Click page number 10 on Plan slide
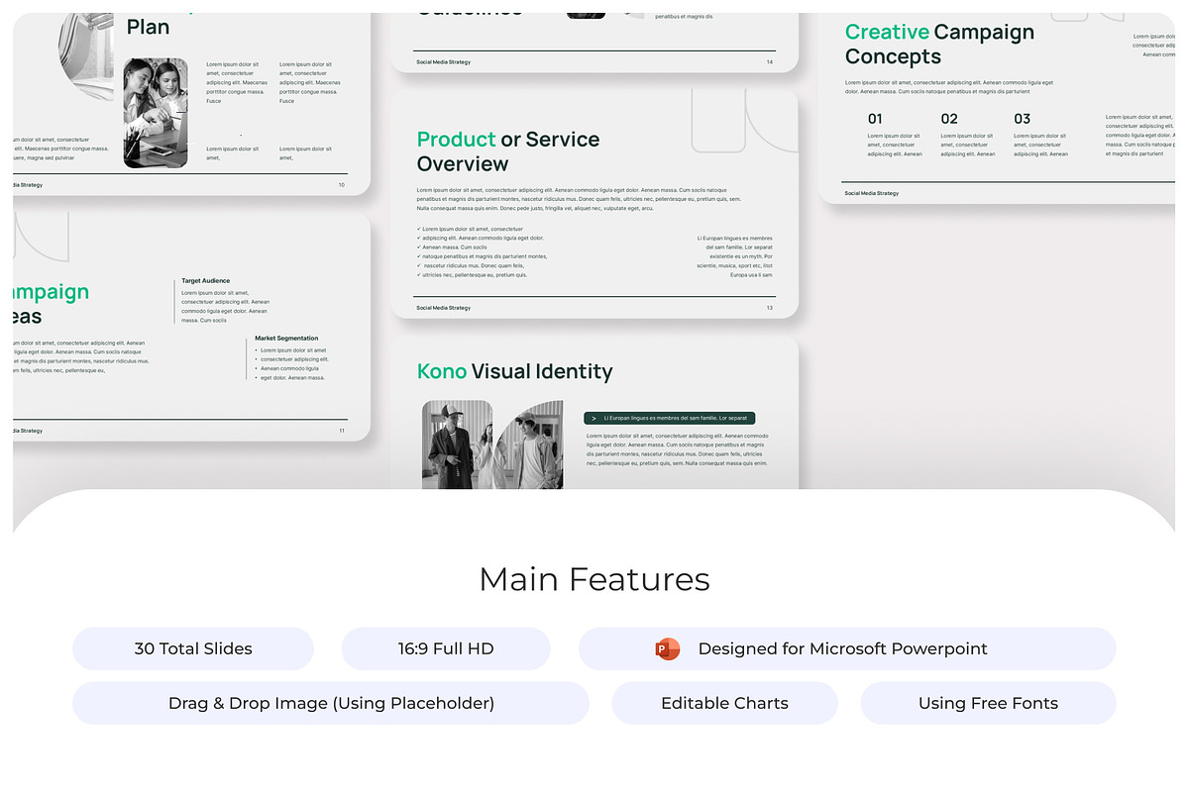 (x=342, y=185)
